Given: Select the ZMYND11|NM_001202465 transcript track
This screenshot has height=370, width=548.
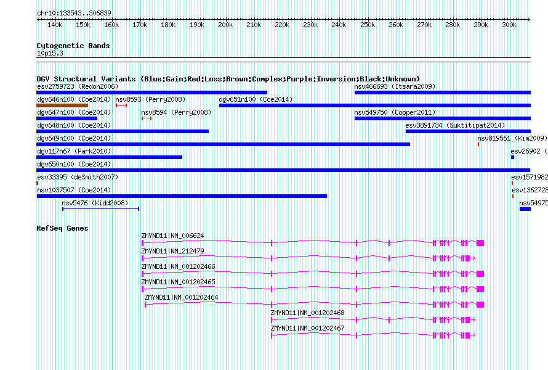Looking at the screenshot, I should click(313, 289).
